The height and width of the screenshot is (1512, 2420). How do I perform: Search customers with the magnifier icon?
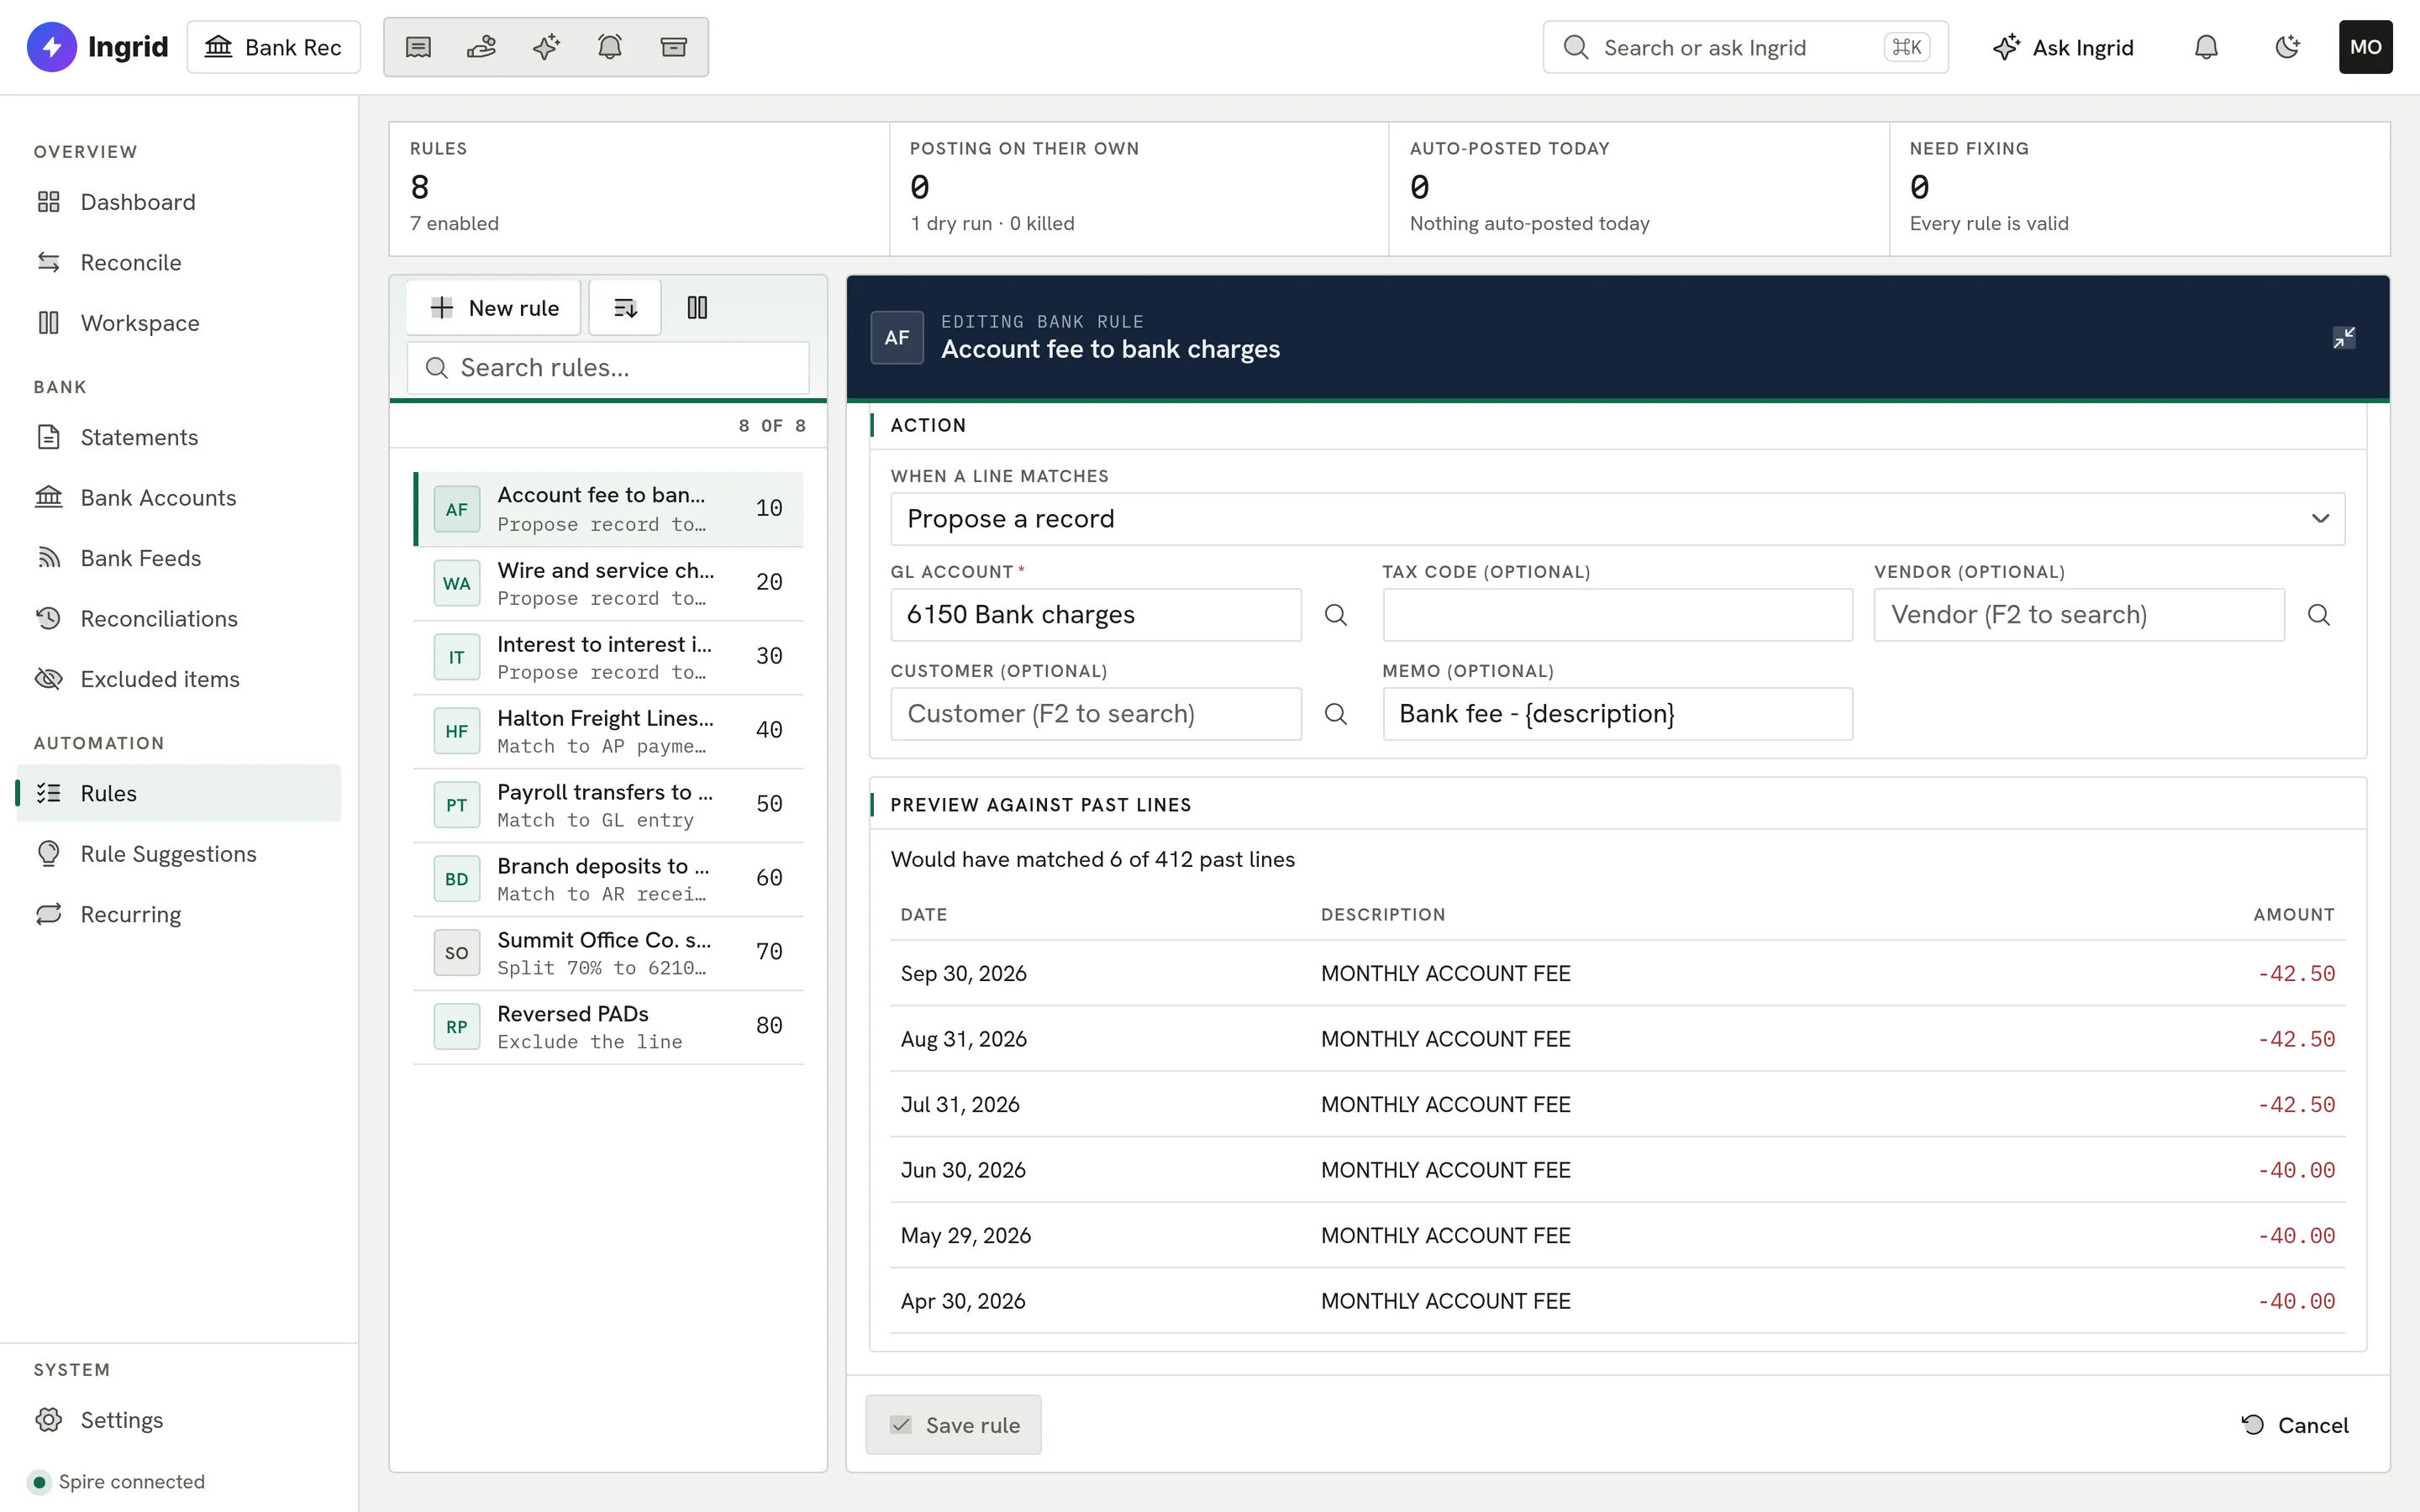(1336, 714)
